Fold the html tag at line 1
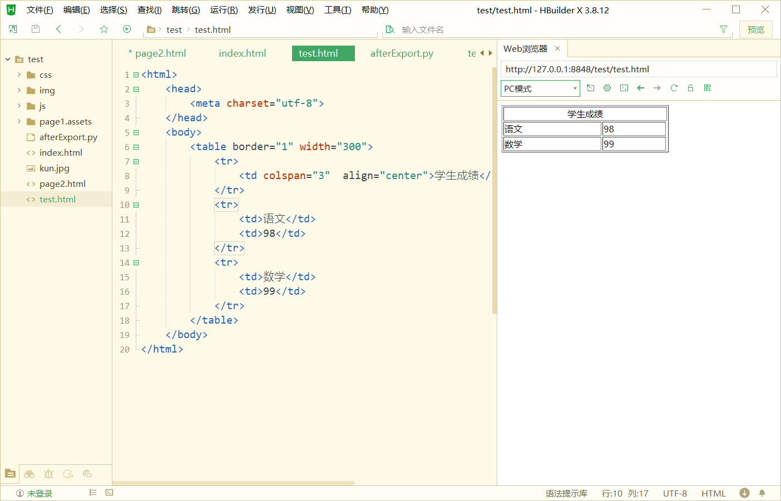Viewport: 781px width, 501px height. (136, 75)
